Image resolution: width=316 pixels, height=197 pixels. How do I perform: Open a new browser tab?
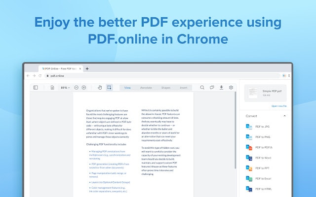pyautogui.click(x=87, y=69)
